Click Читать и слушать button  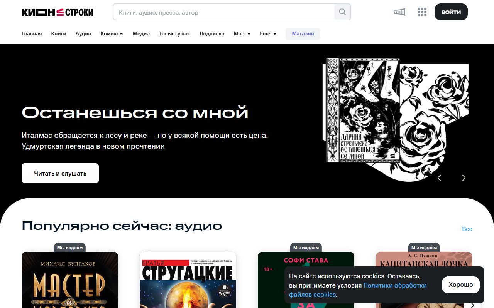click(60, 173)
